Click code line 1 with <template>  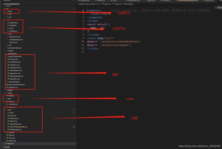click(94, 11)
